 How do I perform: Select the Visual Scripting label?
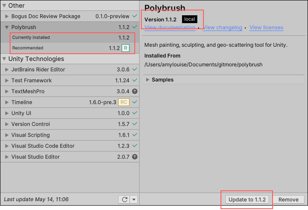coord(31,135)
